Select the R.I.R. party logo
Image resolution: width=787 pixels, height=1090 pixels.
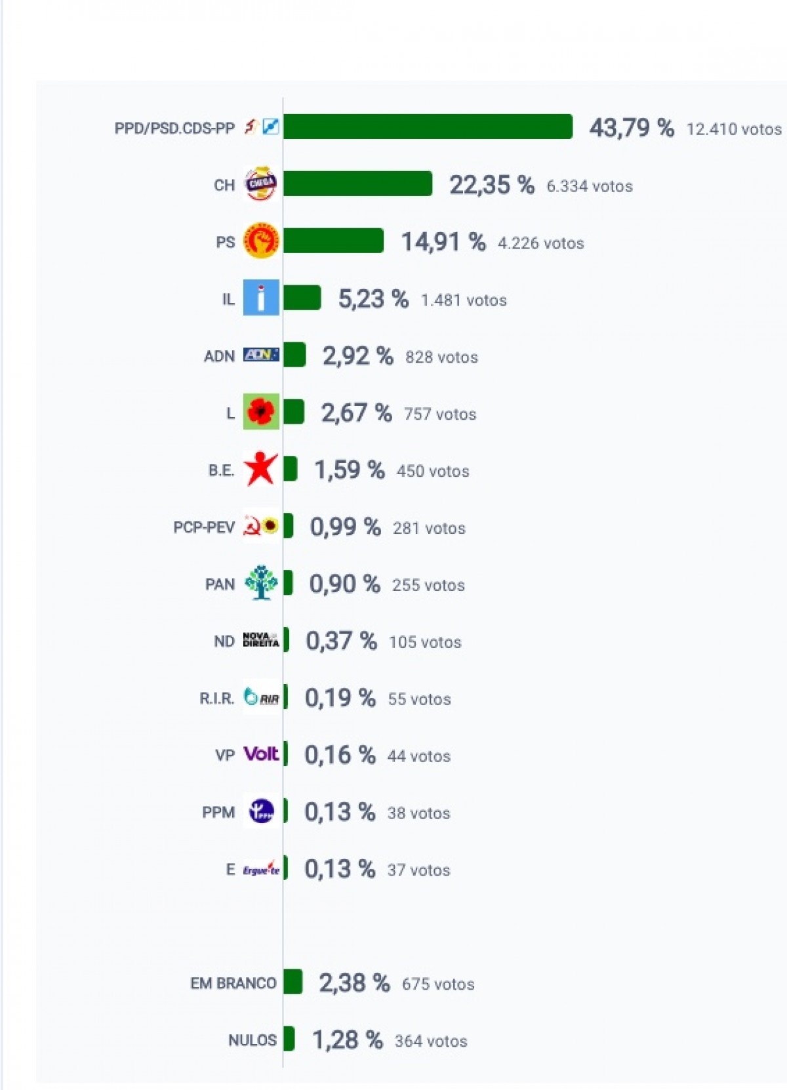pyautogui.click(x=261, y=697)
